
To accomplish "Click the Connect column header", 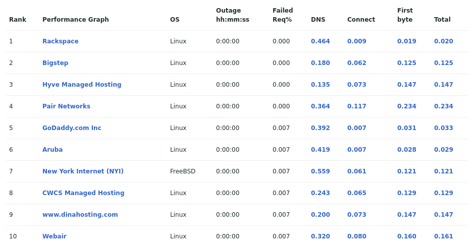I will coord(361,19).
